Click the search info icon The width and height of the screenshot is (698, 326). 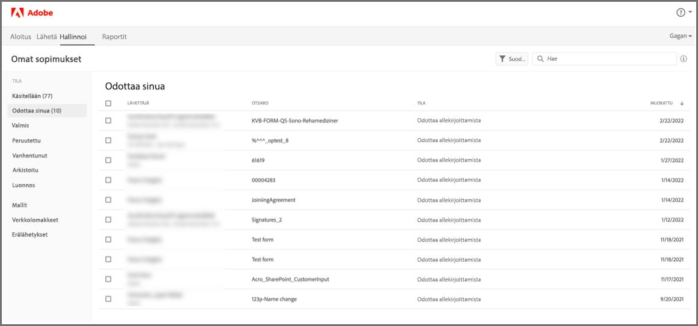(684, 59)
